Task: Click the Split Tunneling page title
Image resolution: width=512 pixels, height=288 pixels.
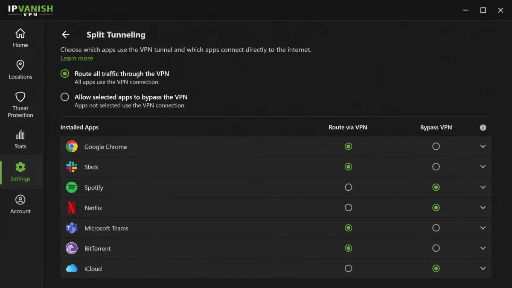Action: (116, 35)
